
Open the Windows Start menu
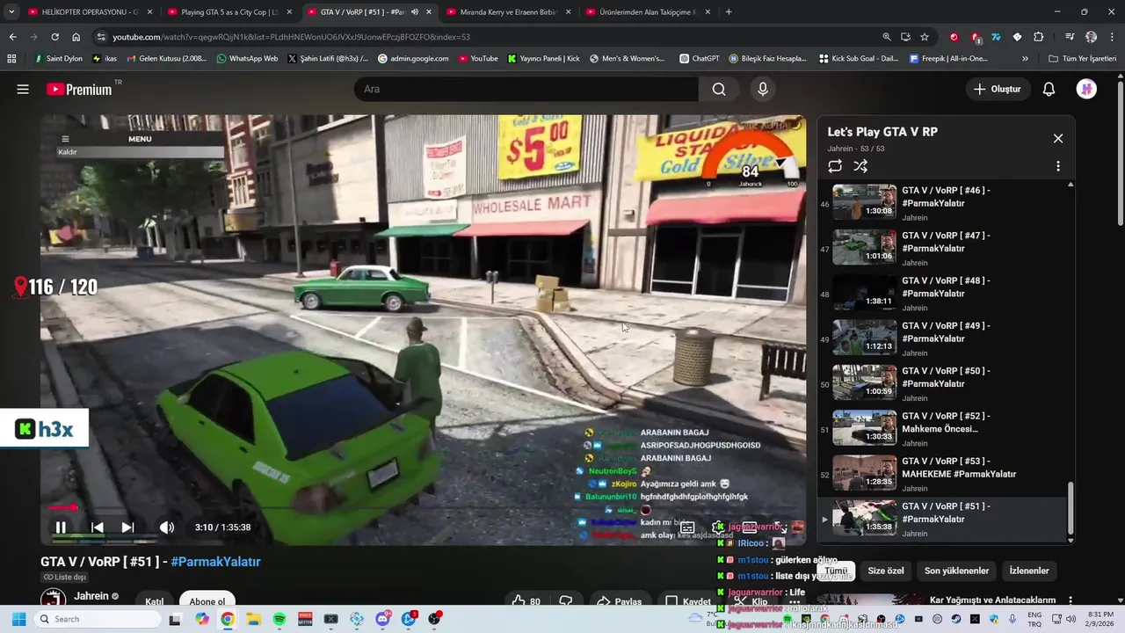pyautogui.click(x=19, y=619)
